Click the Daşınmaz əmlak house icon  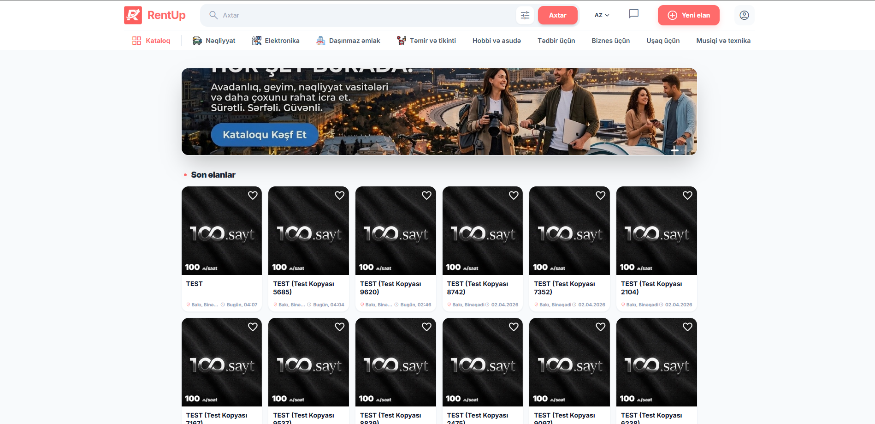tap(321, 41)
